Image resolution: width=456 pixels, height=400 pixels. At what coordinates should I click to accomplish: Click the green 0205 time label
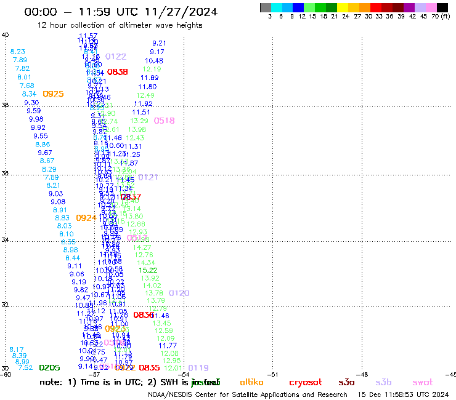click(x=49, y=368)
